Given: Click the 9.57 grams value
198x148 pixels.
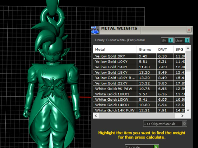Looking at the screenshot, I should point(143,94).
